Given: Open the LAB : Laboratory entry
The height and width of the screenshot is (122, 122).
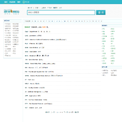Looking at the screenshot, I should [x=33, y=36].
